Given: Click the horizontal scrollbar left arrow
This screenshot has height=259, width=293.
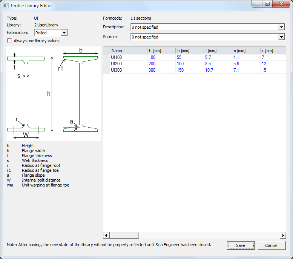Looking at the screenshot, I should pos(106,235).
